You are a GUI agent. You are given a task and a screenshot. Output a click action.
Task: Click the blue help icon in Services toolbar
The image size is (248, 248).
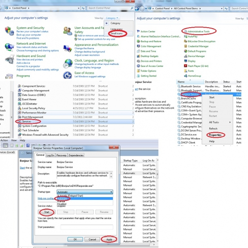pyautogui.click(x=28, y=145)
